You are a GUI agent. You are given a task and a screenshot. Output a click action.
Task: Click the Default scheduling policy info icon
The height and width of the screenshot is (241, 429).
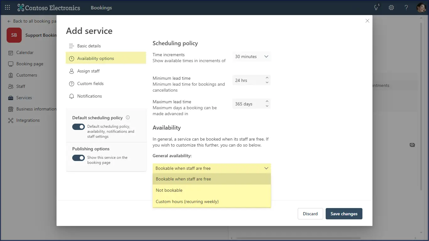128,117
